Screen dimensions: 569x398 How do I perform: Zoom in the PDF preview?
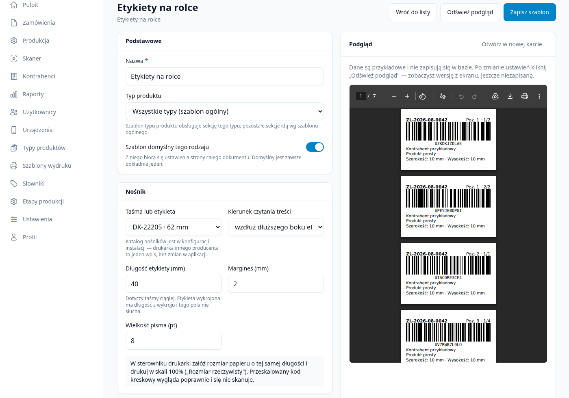click(407, 96)
